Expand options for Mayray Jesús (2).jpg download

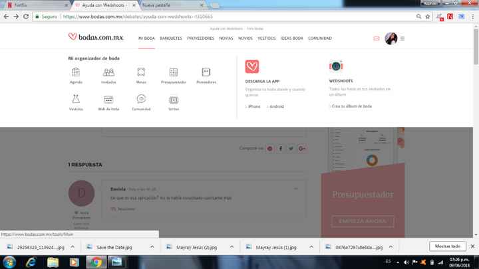point(232,246)
